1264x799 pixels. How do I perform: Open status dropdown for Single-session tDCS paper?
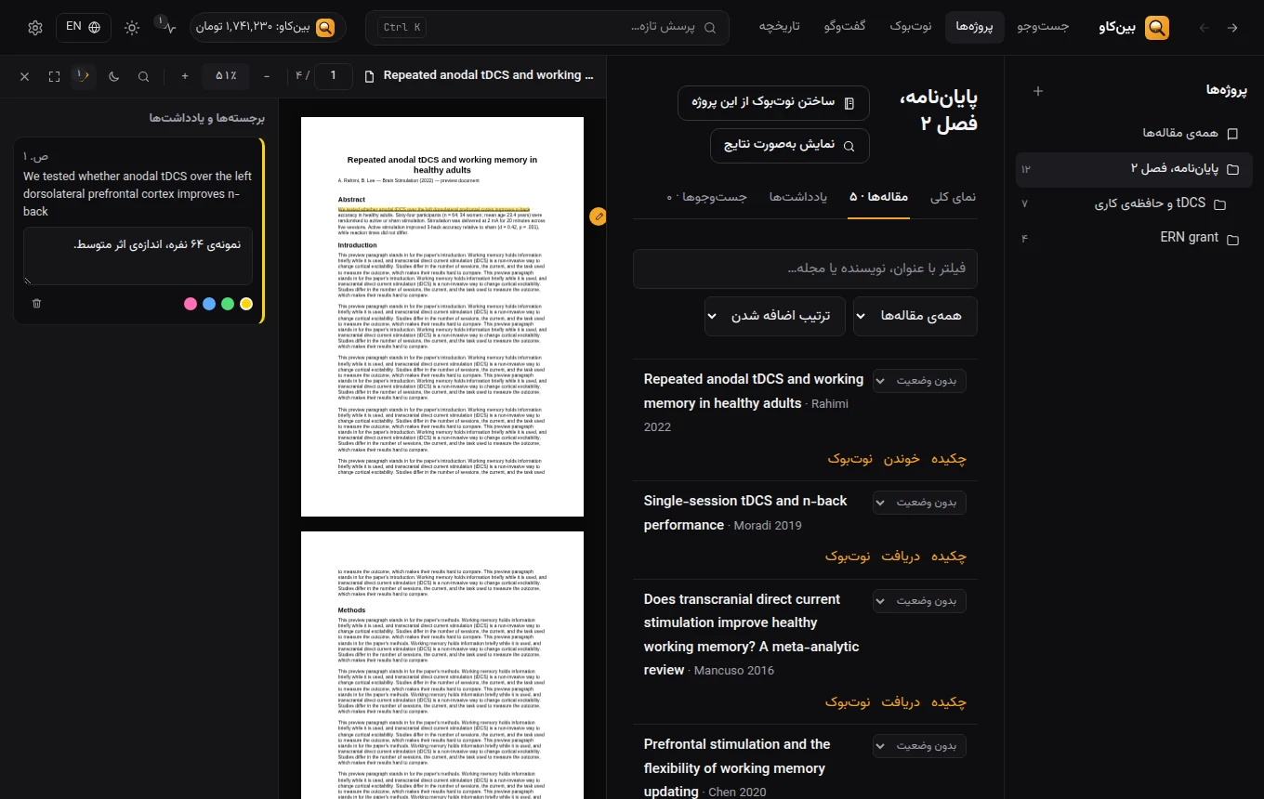tap(919, 503)
